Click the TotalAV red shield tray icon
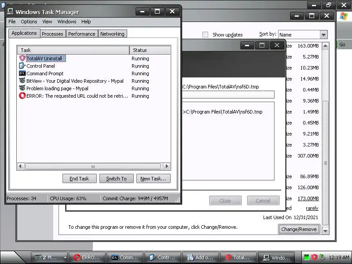Image resolution: width=352 pixels, height=264 pixels. click(314, 257)
